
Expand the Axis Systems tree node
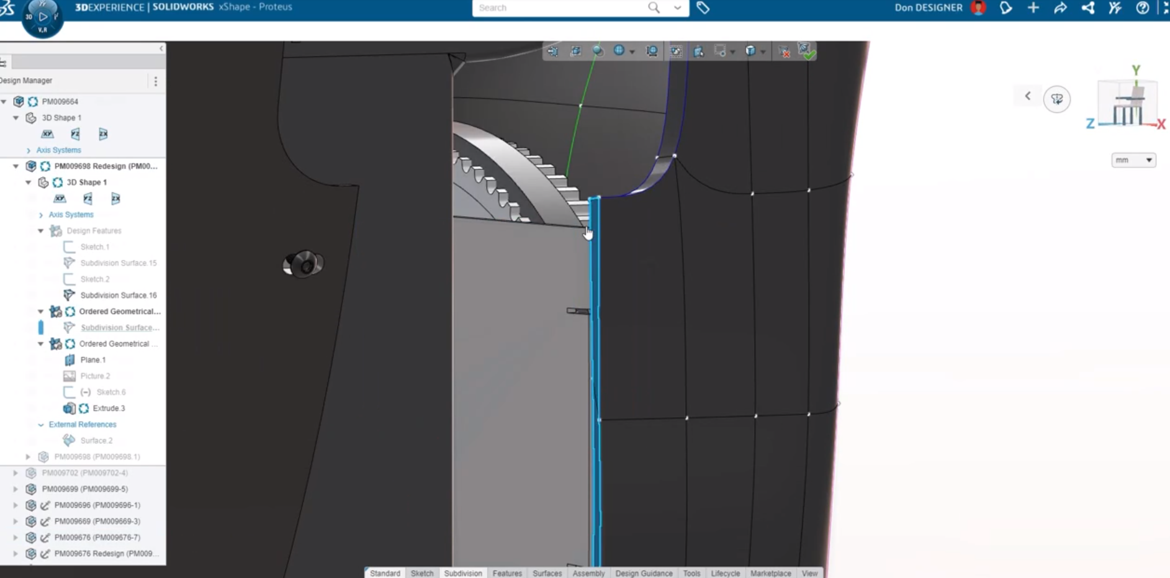(x=28, y=150)
